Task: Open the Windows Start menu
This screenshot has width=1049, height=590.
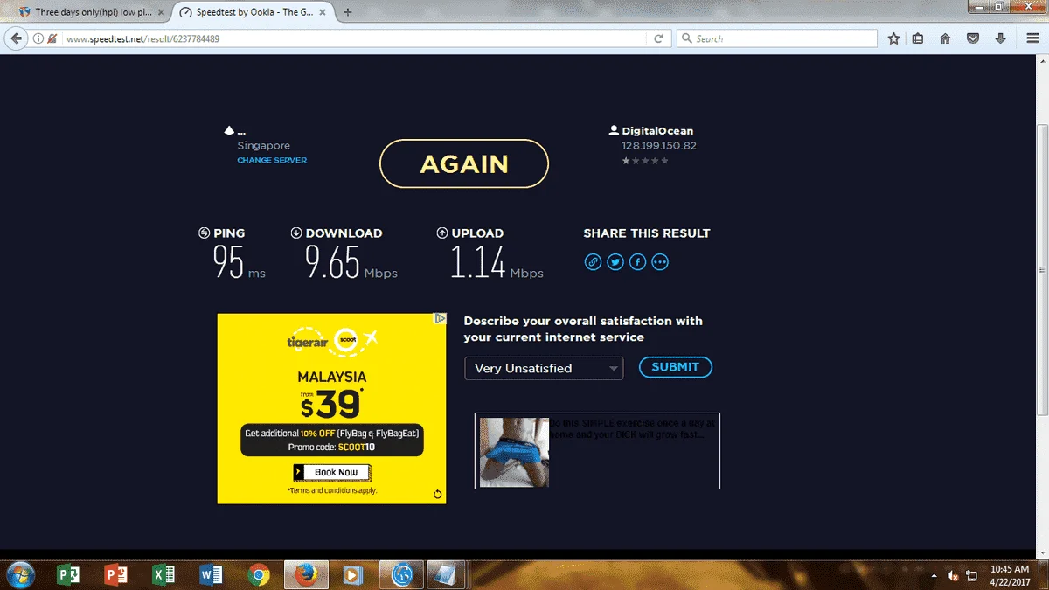Action: (19, 574)
